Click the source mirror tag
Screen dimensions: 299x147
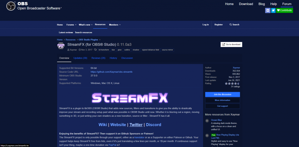tap(167, 50)
